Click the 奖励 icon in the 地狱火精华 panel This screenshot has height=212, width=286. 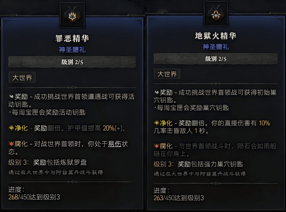pos(157,92)
